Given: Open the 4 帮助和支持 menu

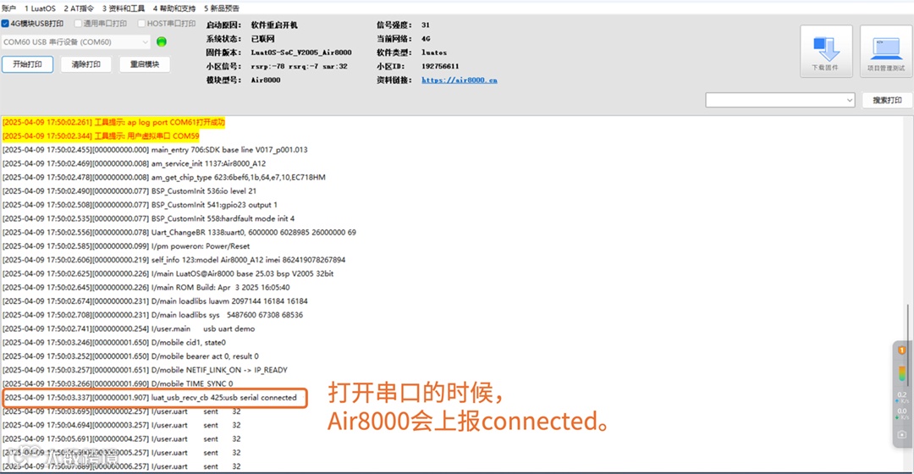Looking at the screenshot, I should (174, 8).
